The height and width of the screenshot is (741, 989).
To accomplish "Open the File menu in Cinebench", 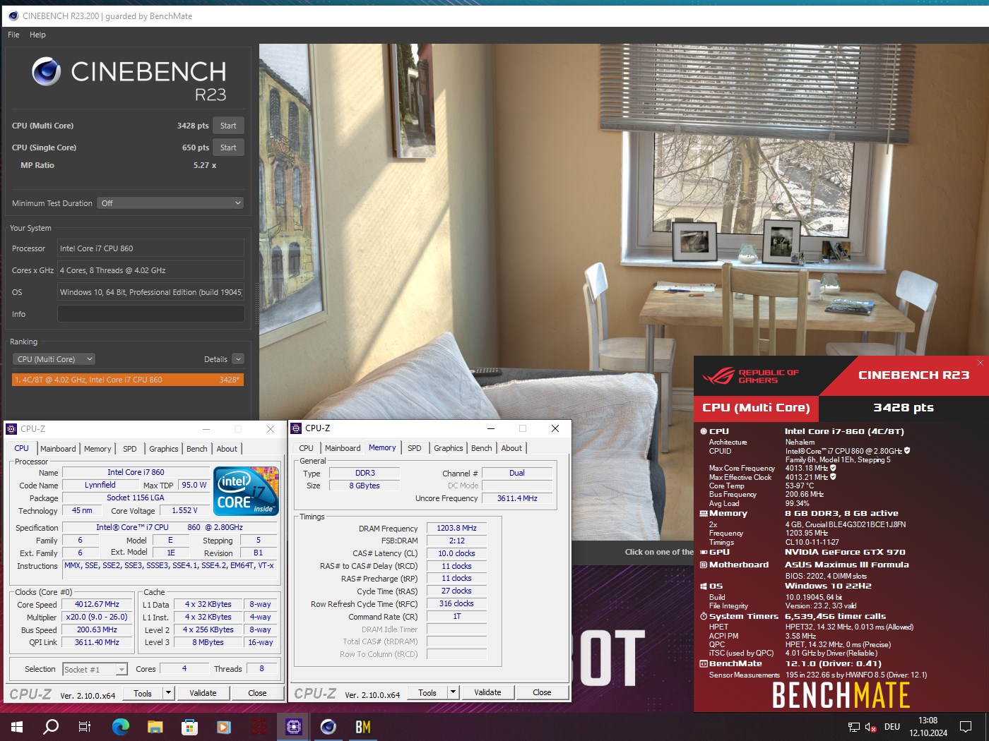I will (x=13, y=35).
